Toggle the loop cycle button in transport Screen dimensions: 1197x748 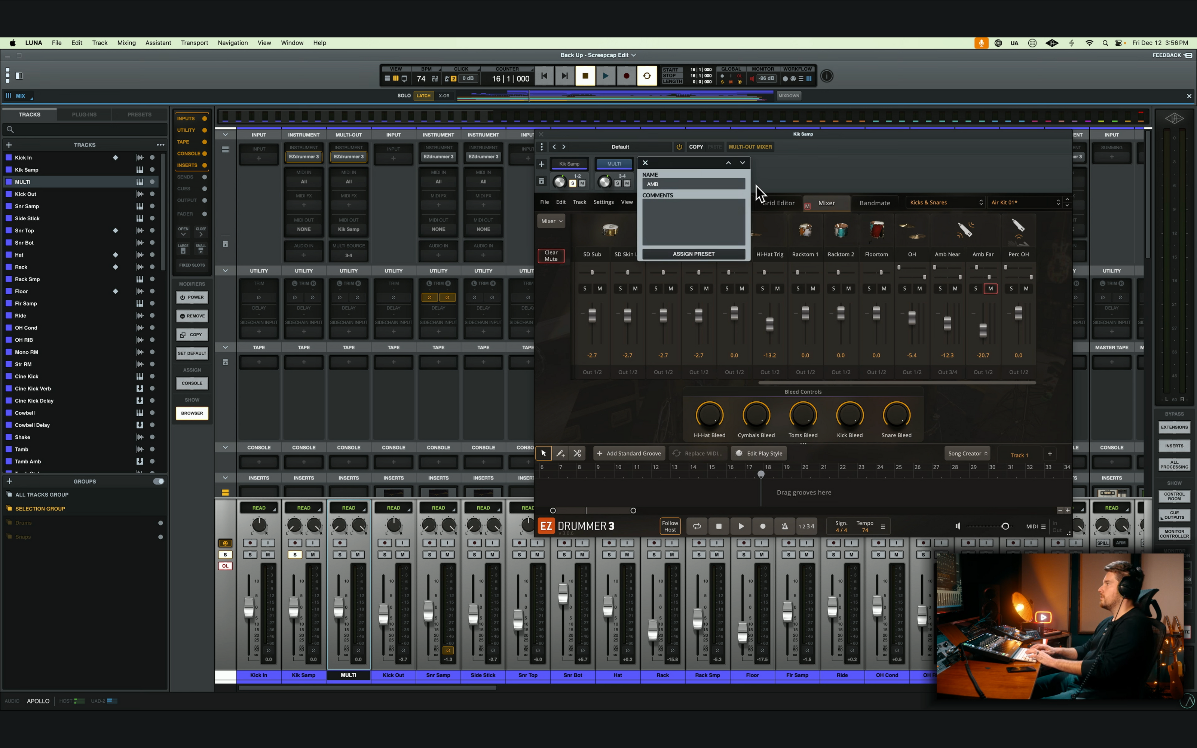coord(646,76)
